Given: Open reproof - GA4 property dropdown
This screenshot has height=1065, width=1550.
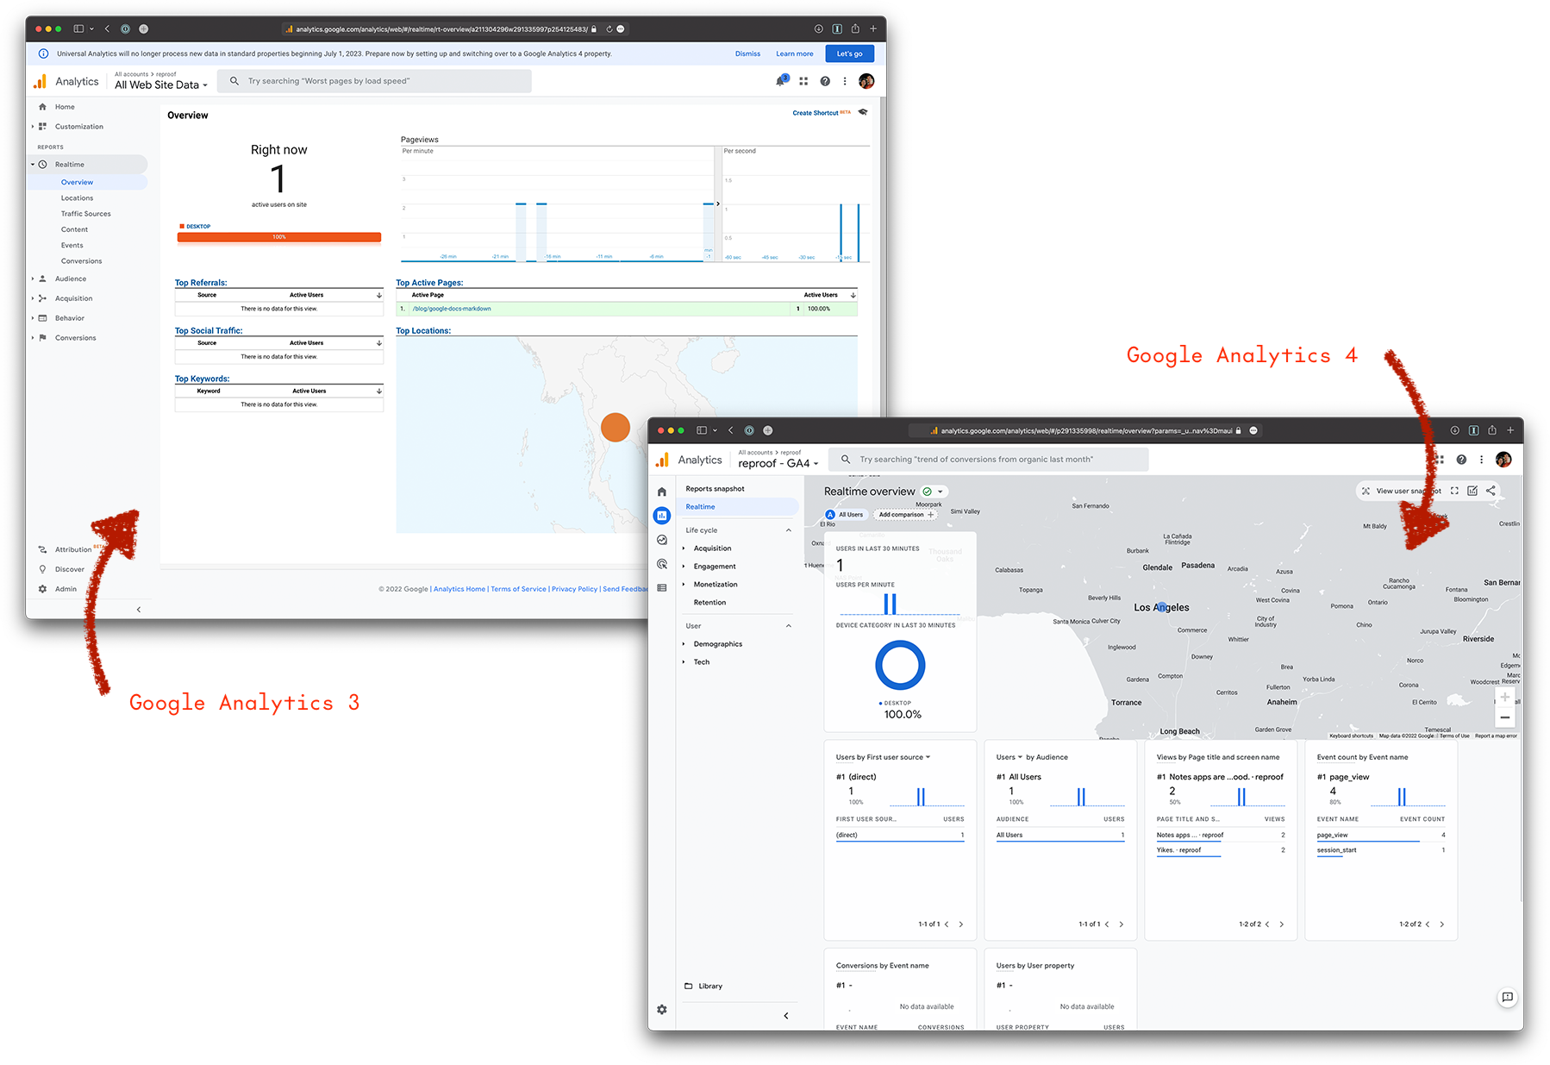Looking at the screenshot, I should point(778,463).
